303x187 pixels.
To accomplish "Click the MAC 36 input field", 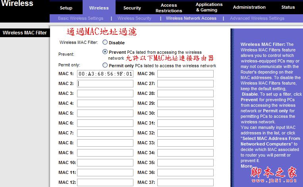I will pos(185,172).
